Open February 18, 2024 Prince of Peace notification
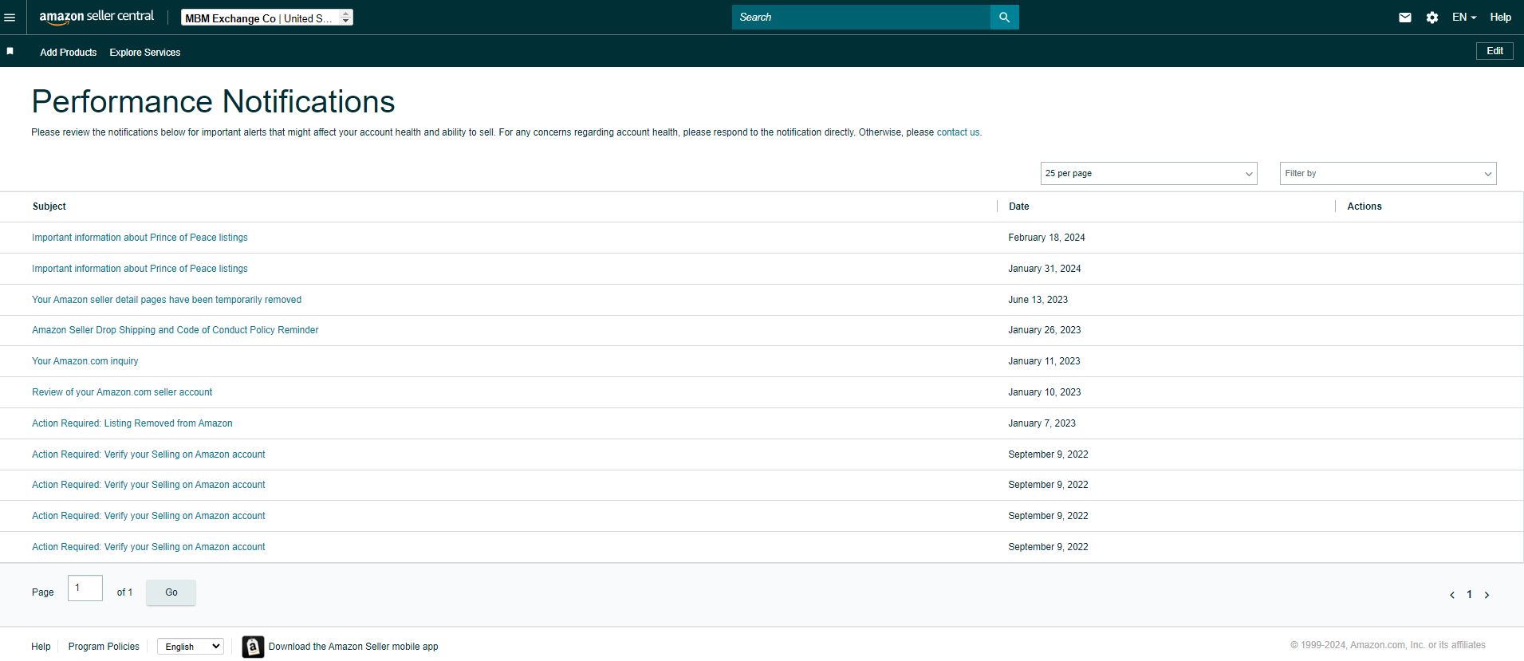Screen dimensions: 1524x661 click(140, 238)
